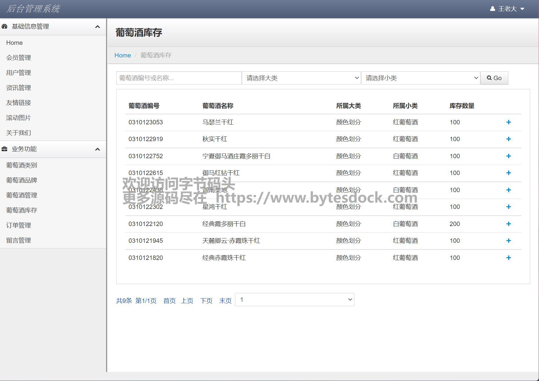Click plus icon in 宁夏御马酒庄霞多丽干白 row

click(508, 156)
